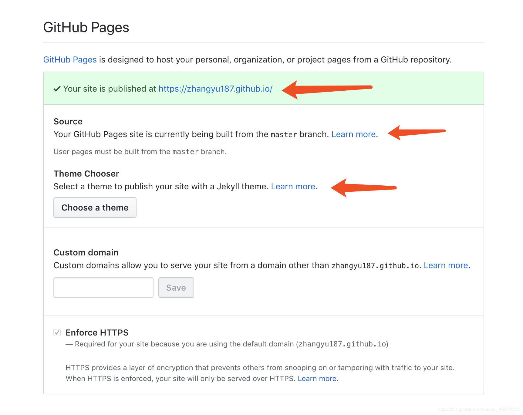Click 'Required for your site' note text

227,344
